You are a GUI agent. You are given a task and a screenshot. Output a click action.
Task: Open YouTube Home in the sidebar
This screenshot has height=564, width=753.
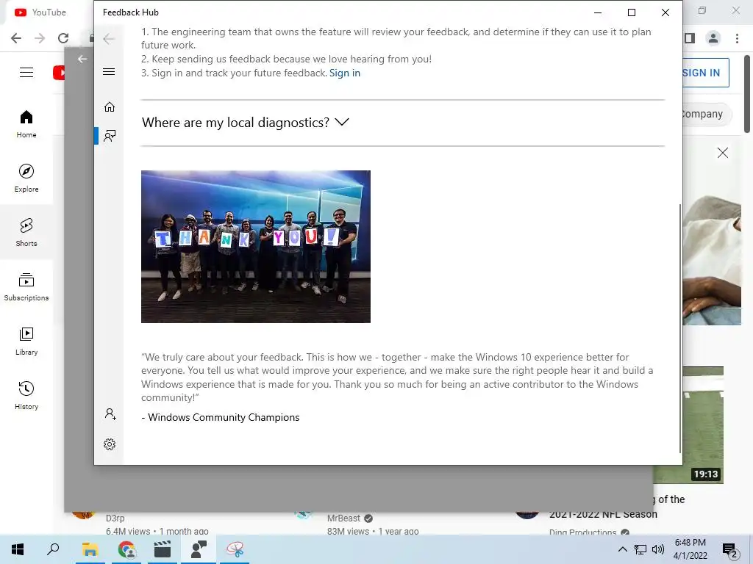pos(26,123)
